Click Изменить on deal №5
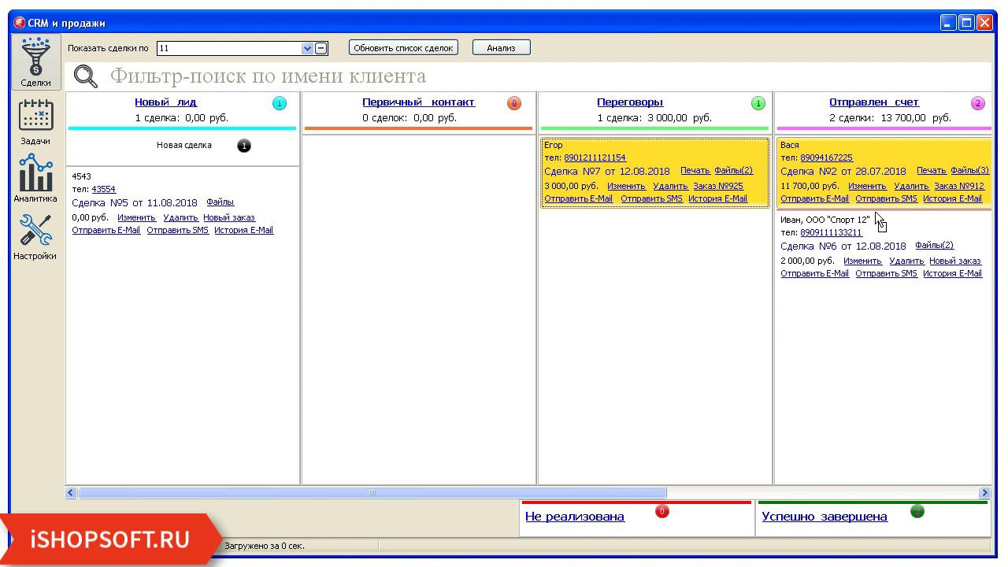The image size is (1008, 567). [137, 217]
